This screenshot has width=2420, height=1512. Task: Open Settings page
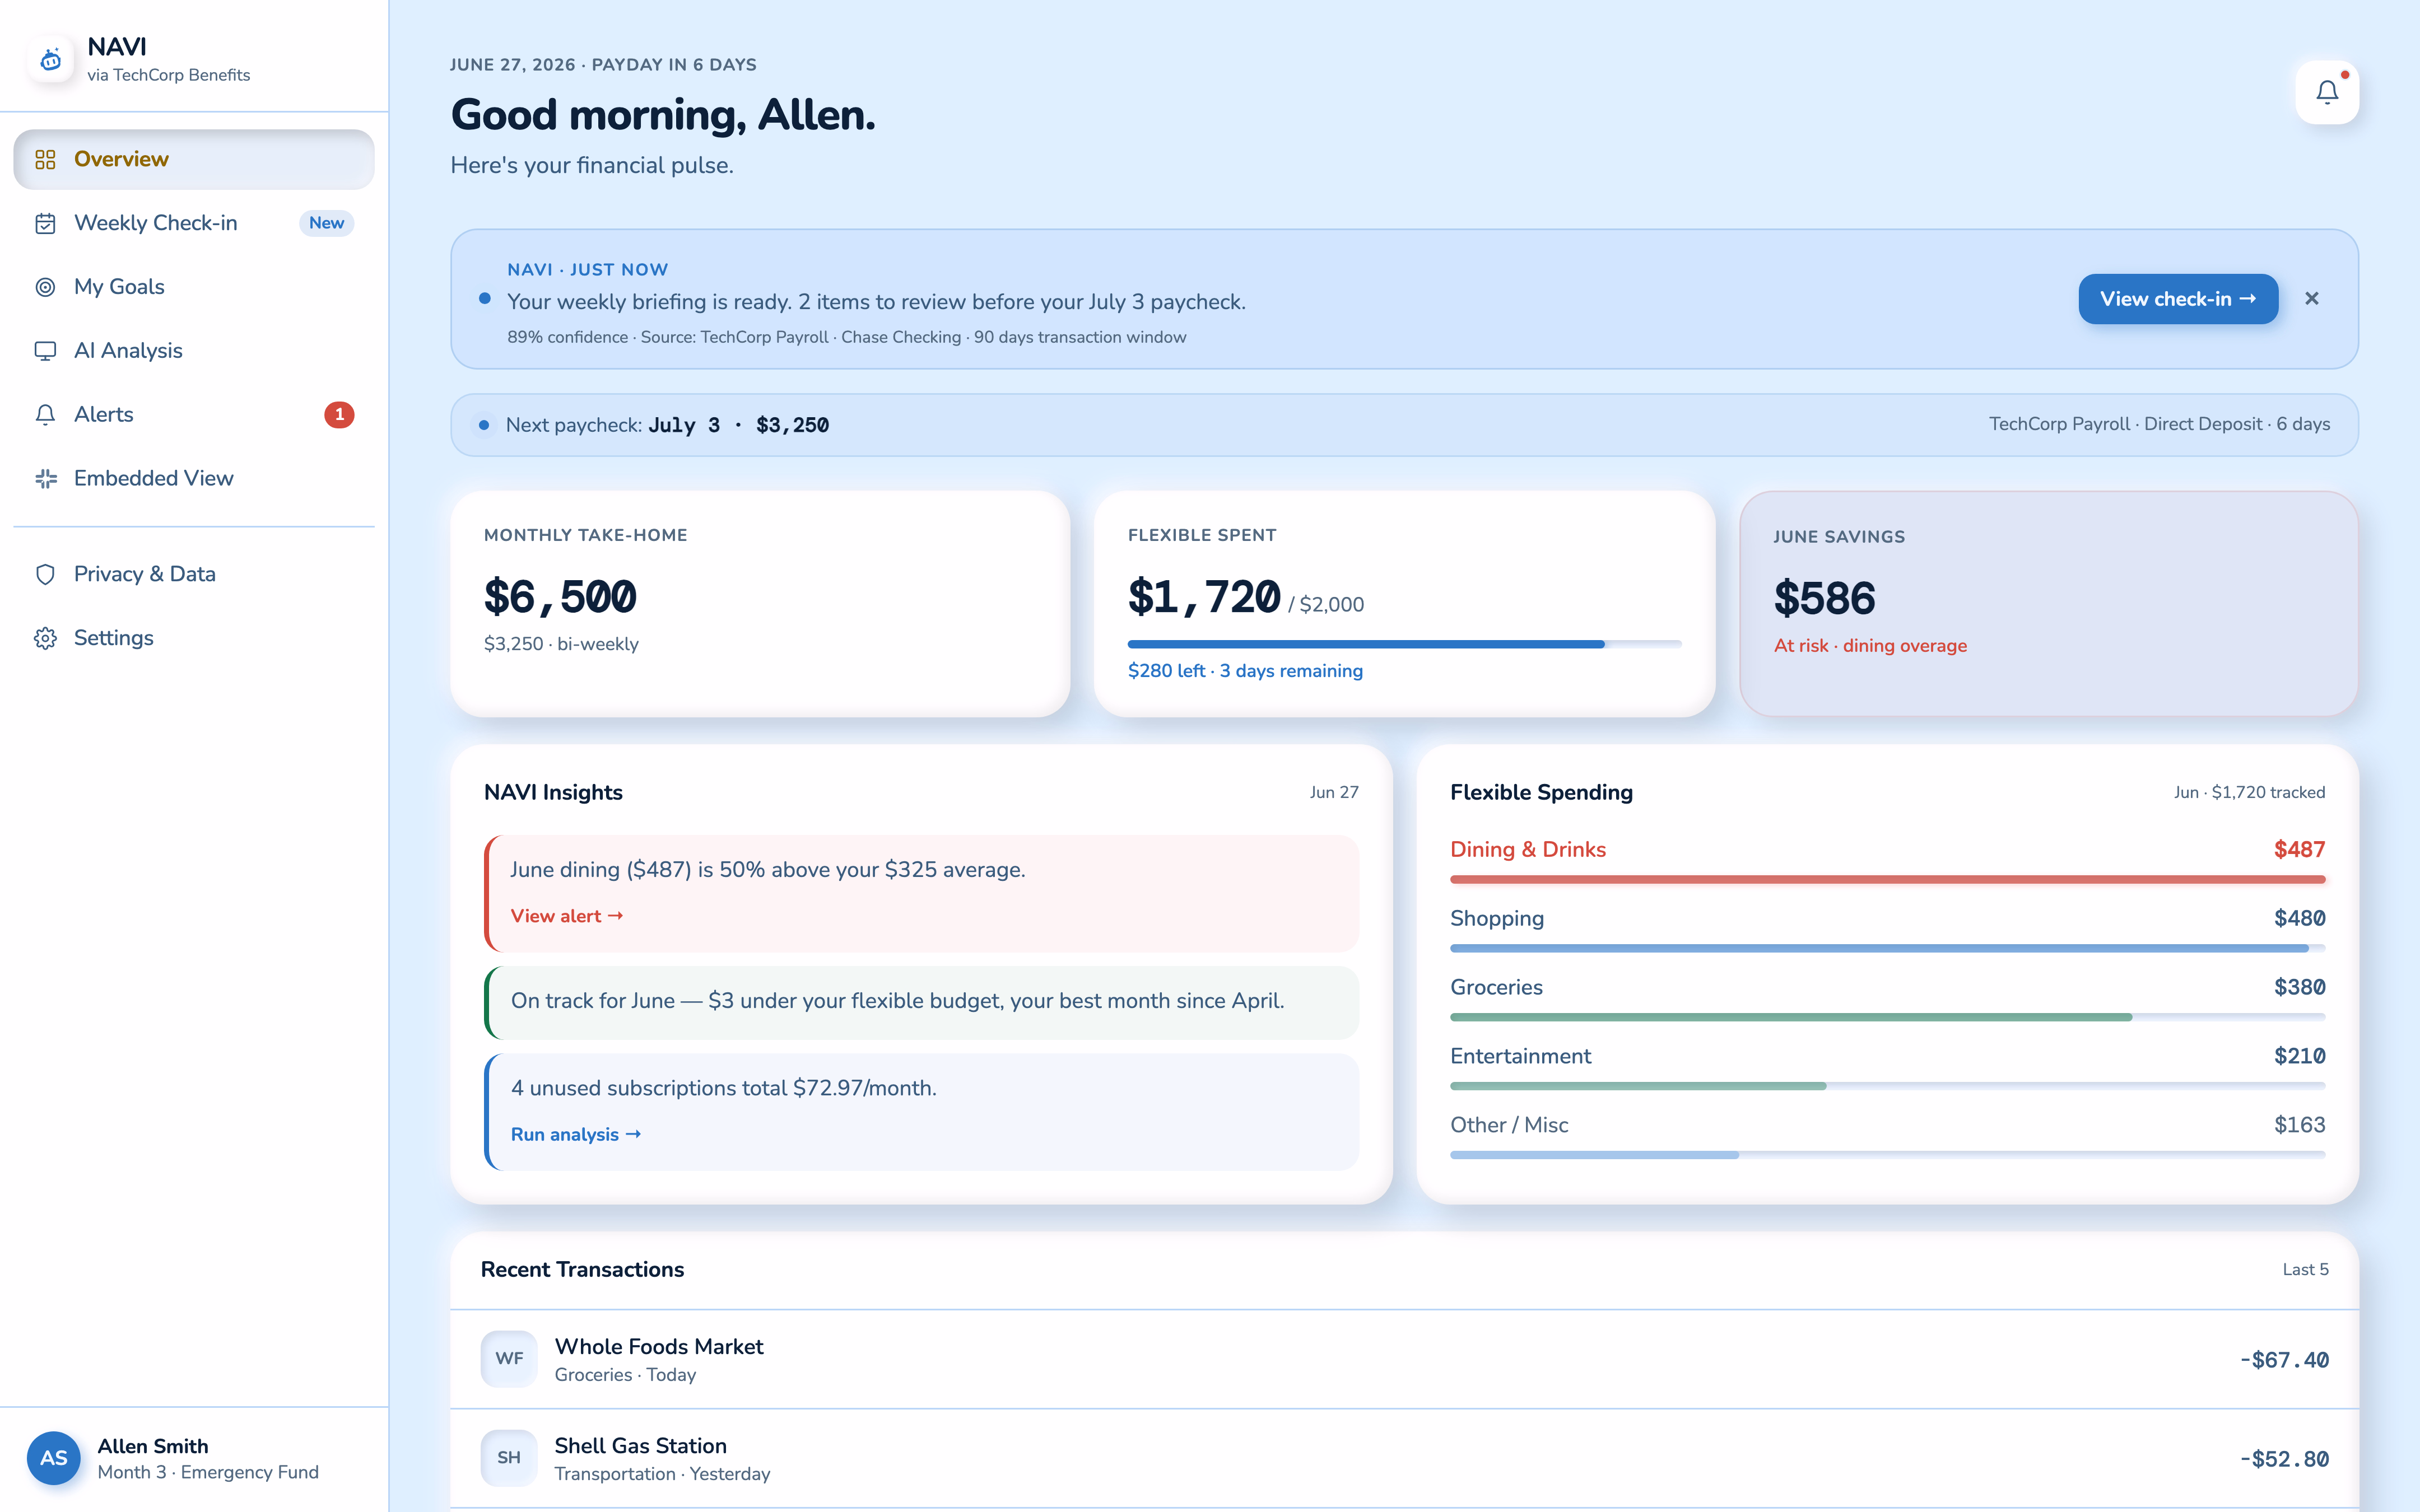click(194, 638)
